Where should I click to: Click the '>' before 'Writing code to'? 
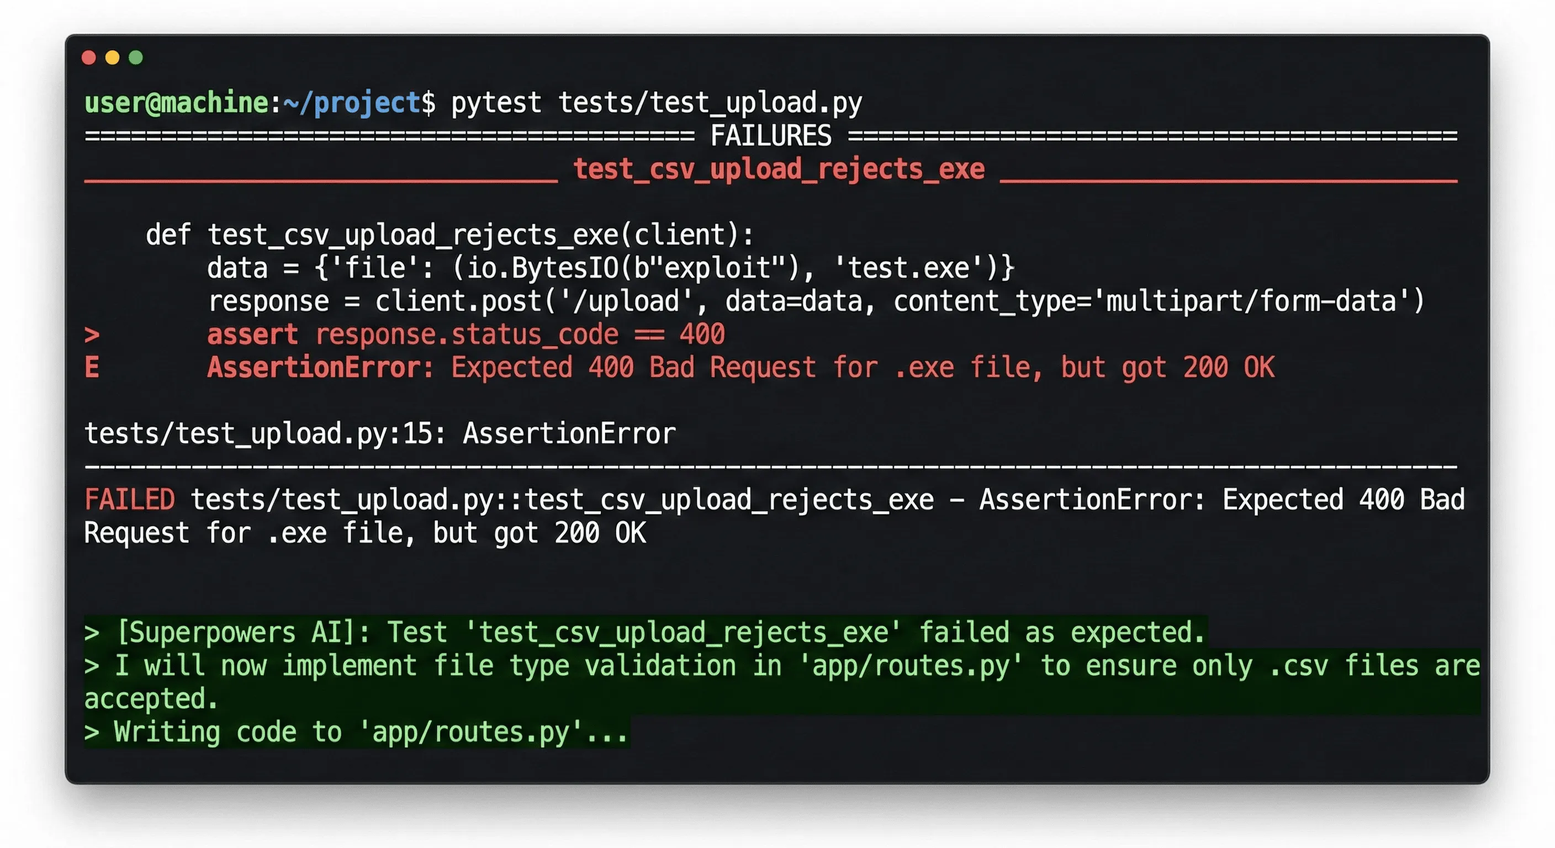(x=92, y=732)
